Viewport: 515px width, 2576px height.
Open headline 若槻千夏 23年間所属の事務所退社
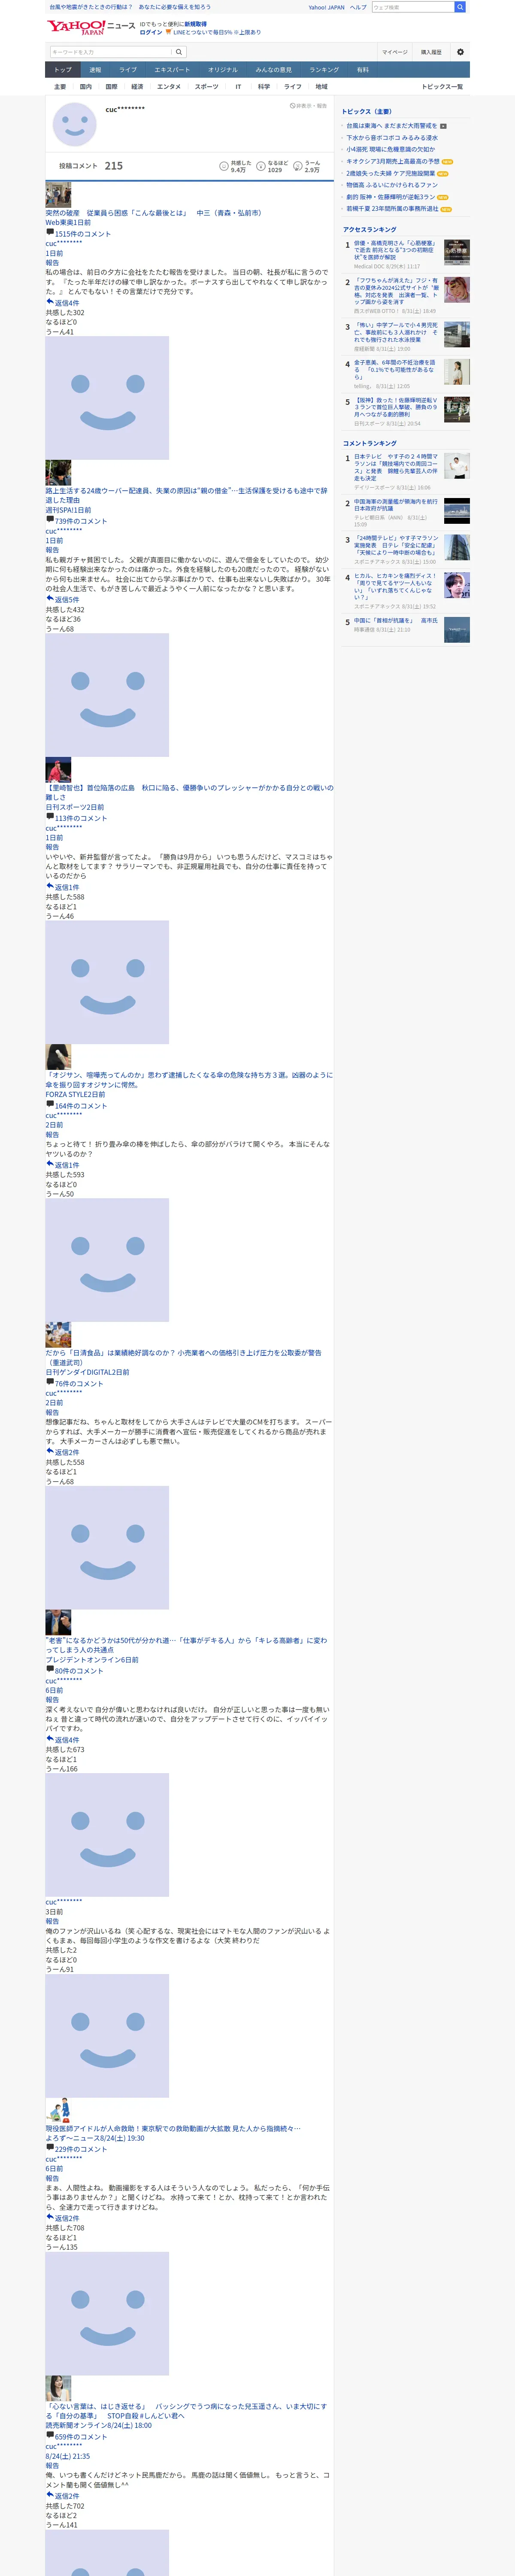click(x=392, y=209)
